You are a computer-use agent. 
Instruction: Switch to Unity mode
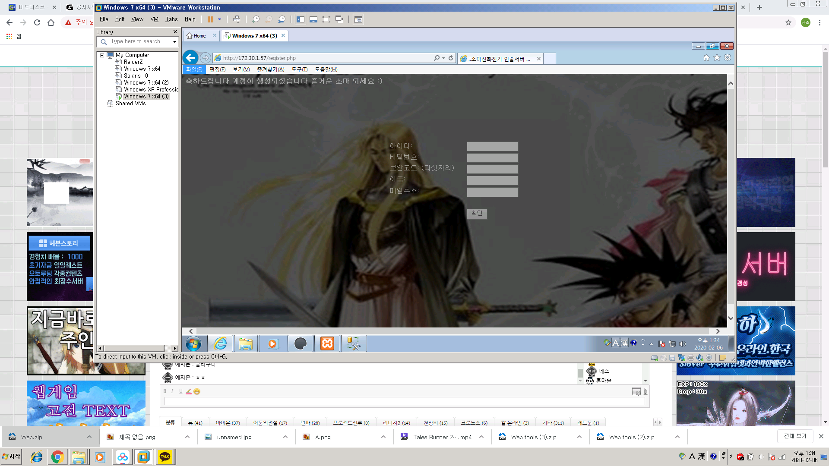coord(339,19)
